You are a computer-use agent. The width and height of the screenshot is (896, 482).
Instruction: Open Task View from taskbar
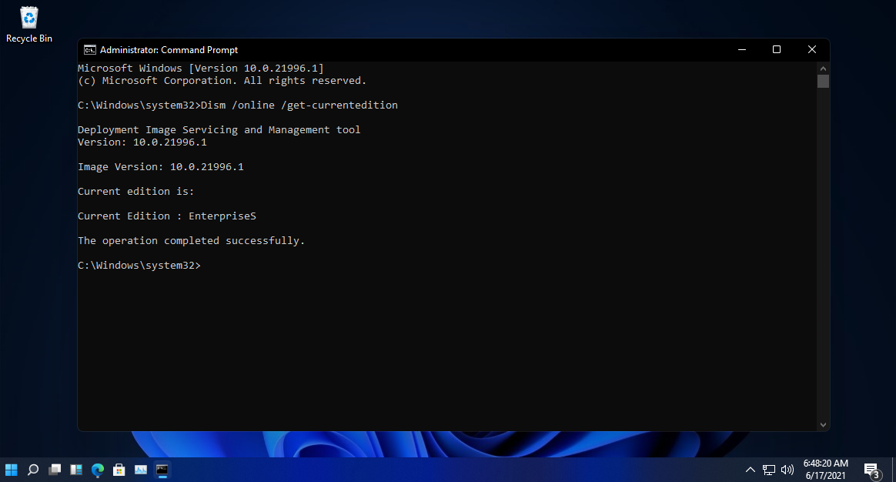click(55, 470)
